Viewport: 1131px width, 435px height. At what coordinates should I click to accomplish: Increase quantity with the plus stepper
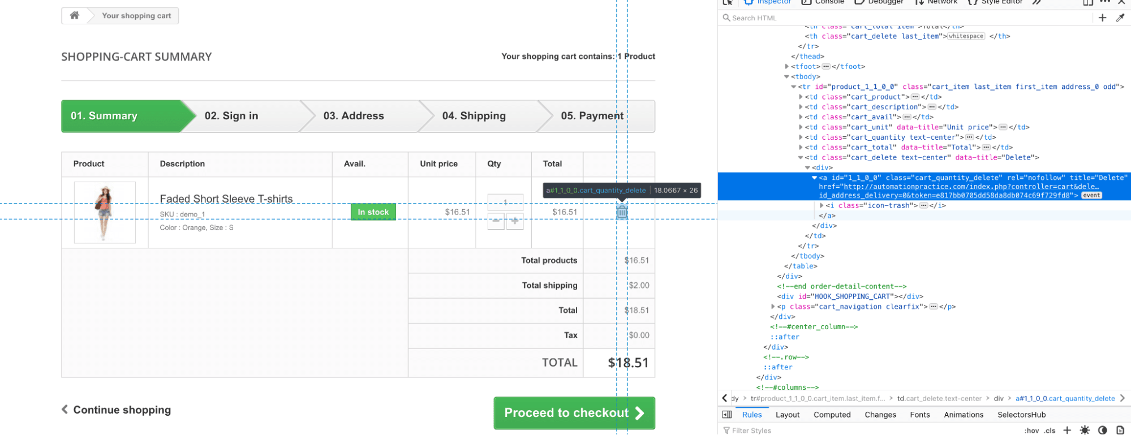coord(514,221)
